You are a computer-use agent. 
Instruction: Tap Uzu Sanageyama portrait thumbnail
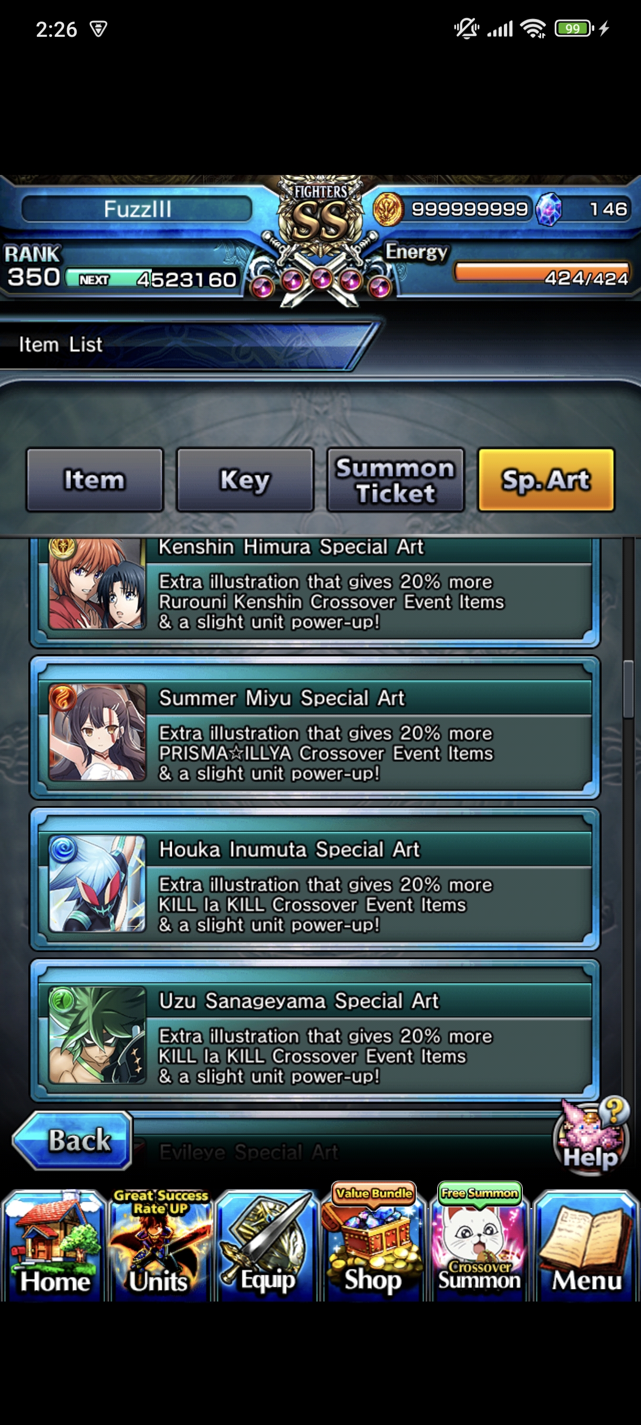point(97,1035)
